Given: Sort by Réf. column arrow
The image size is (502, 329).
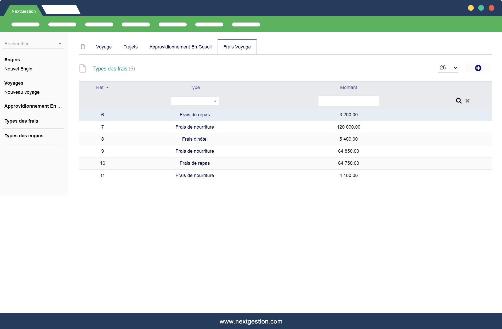Looking at the screenshot, I should (107, 87).
